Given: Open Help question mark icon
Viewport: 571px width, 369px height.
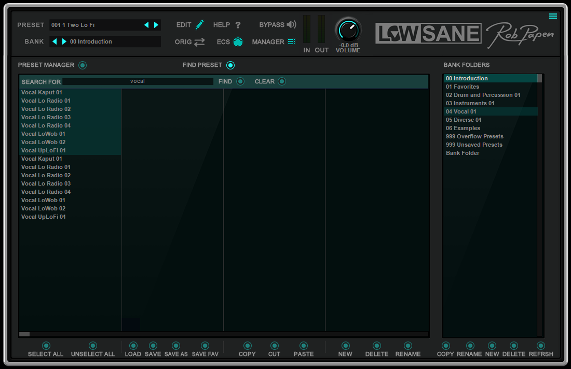Looking at the screenshot, I should (238, 25).
